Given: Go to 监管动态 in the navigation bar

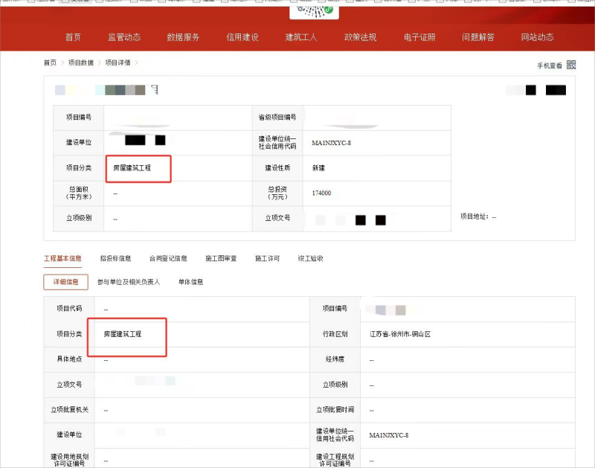Looking at the screenshot, I should (x=123, y=37).
